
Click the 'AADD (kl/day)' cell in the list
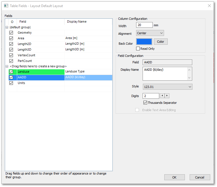[88, 78]
